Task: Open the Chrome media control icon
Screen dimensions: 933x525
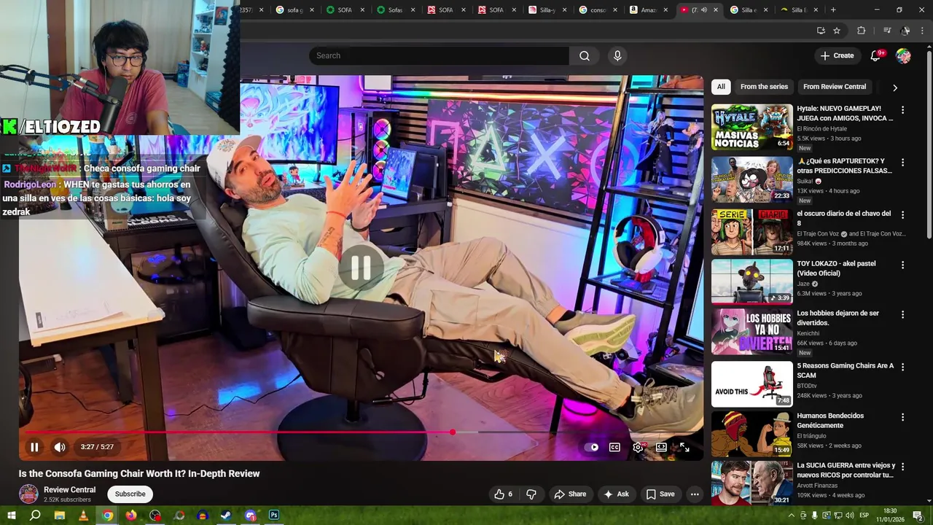Action: 887,31
